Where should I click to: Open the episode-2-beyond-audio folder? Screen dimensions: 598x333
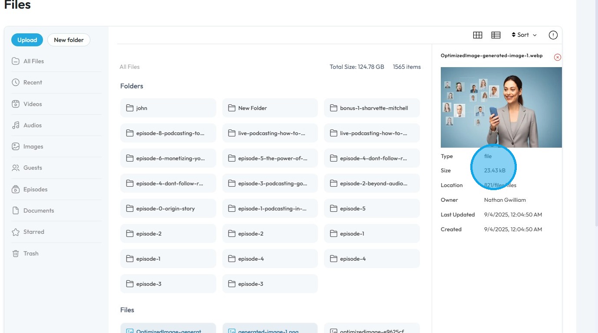[x=372, y=183]
